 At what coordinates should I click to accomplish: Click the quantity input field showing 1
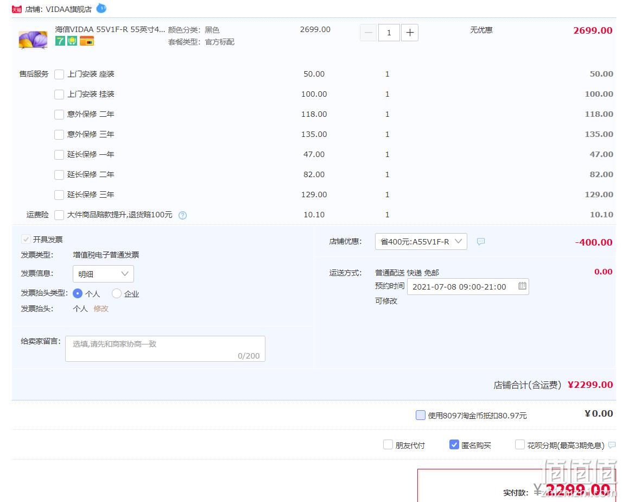(x=389, y=33)
